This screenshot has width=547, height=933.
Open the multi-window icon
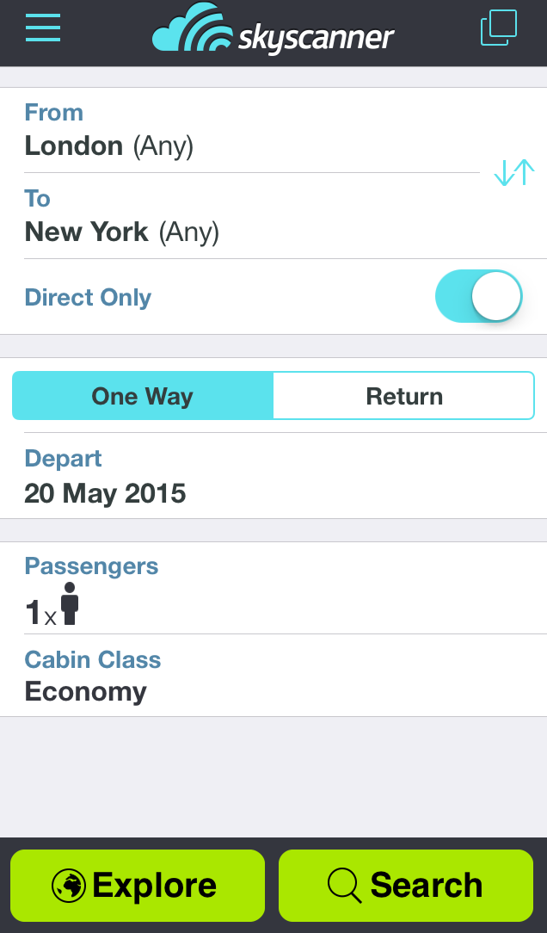tap(499, 28)
